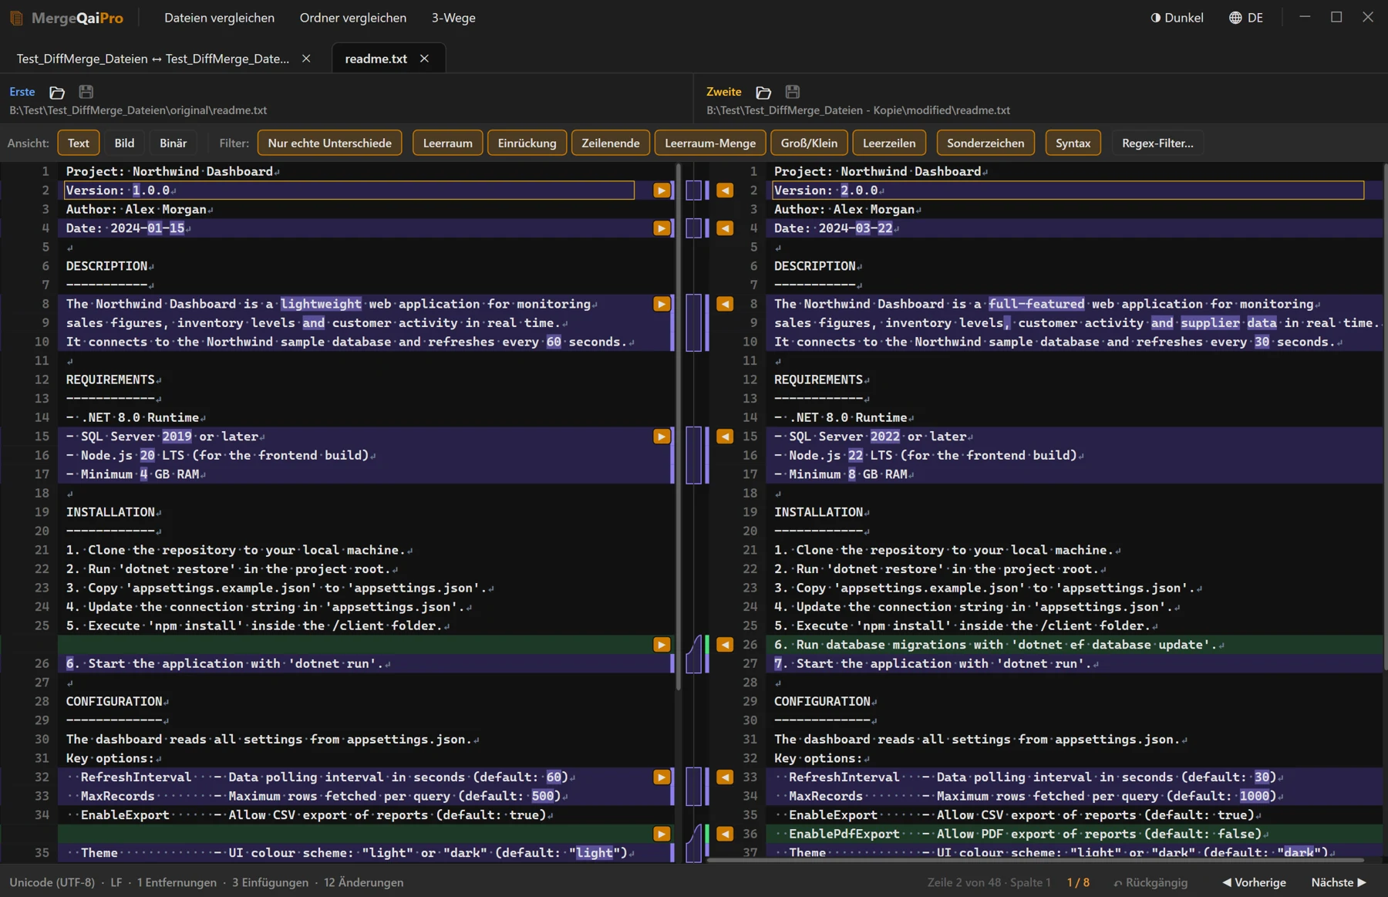
Task: Right-copy arrow on the empty row beside the migrations line
Action: tap(662, 645)
